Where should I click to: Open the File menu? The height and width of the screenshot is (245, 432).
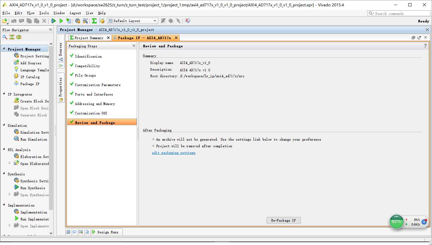pyautogui.click(x=6, y=13)
